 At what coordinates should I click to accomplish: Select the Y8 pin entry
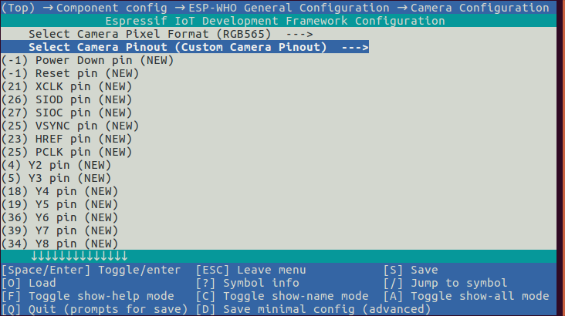coord(62,244)
